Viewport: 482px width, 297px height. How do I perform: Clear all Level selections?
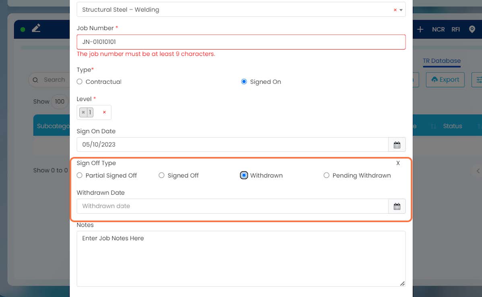104,112
